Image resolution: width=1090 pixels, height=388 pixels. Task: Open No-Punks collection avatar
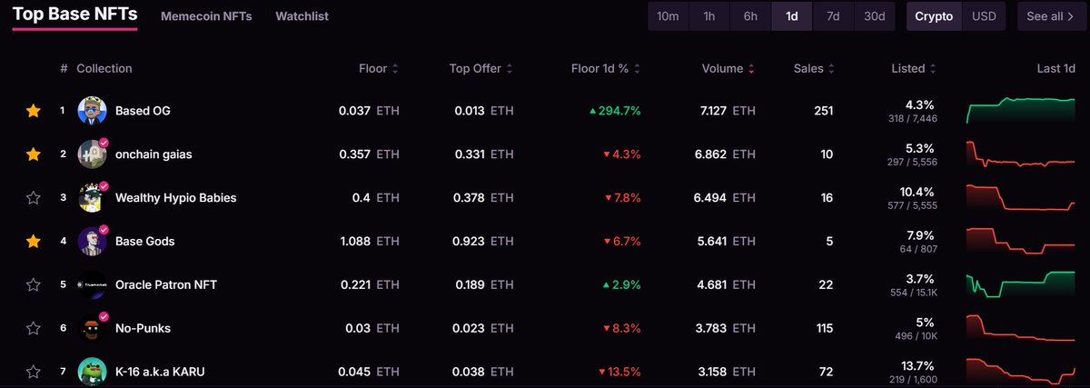[x=93, y=328]
